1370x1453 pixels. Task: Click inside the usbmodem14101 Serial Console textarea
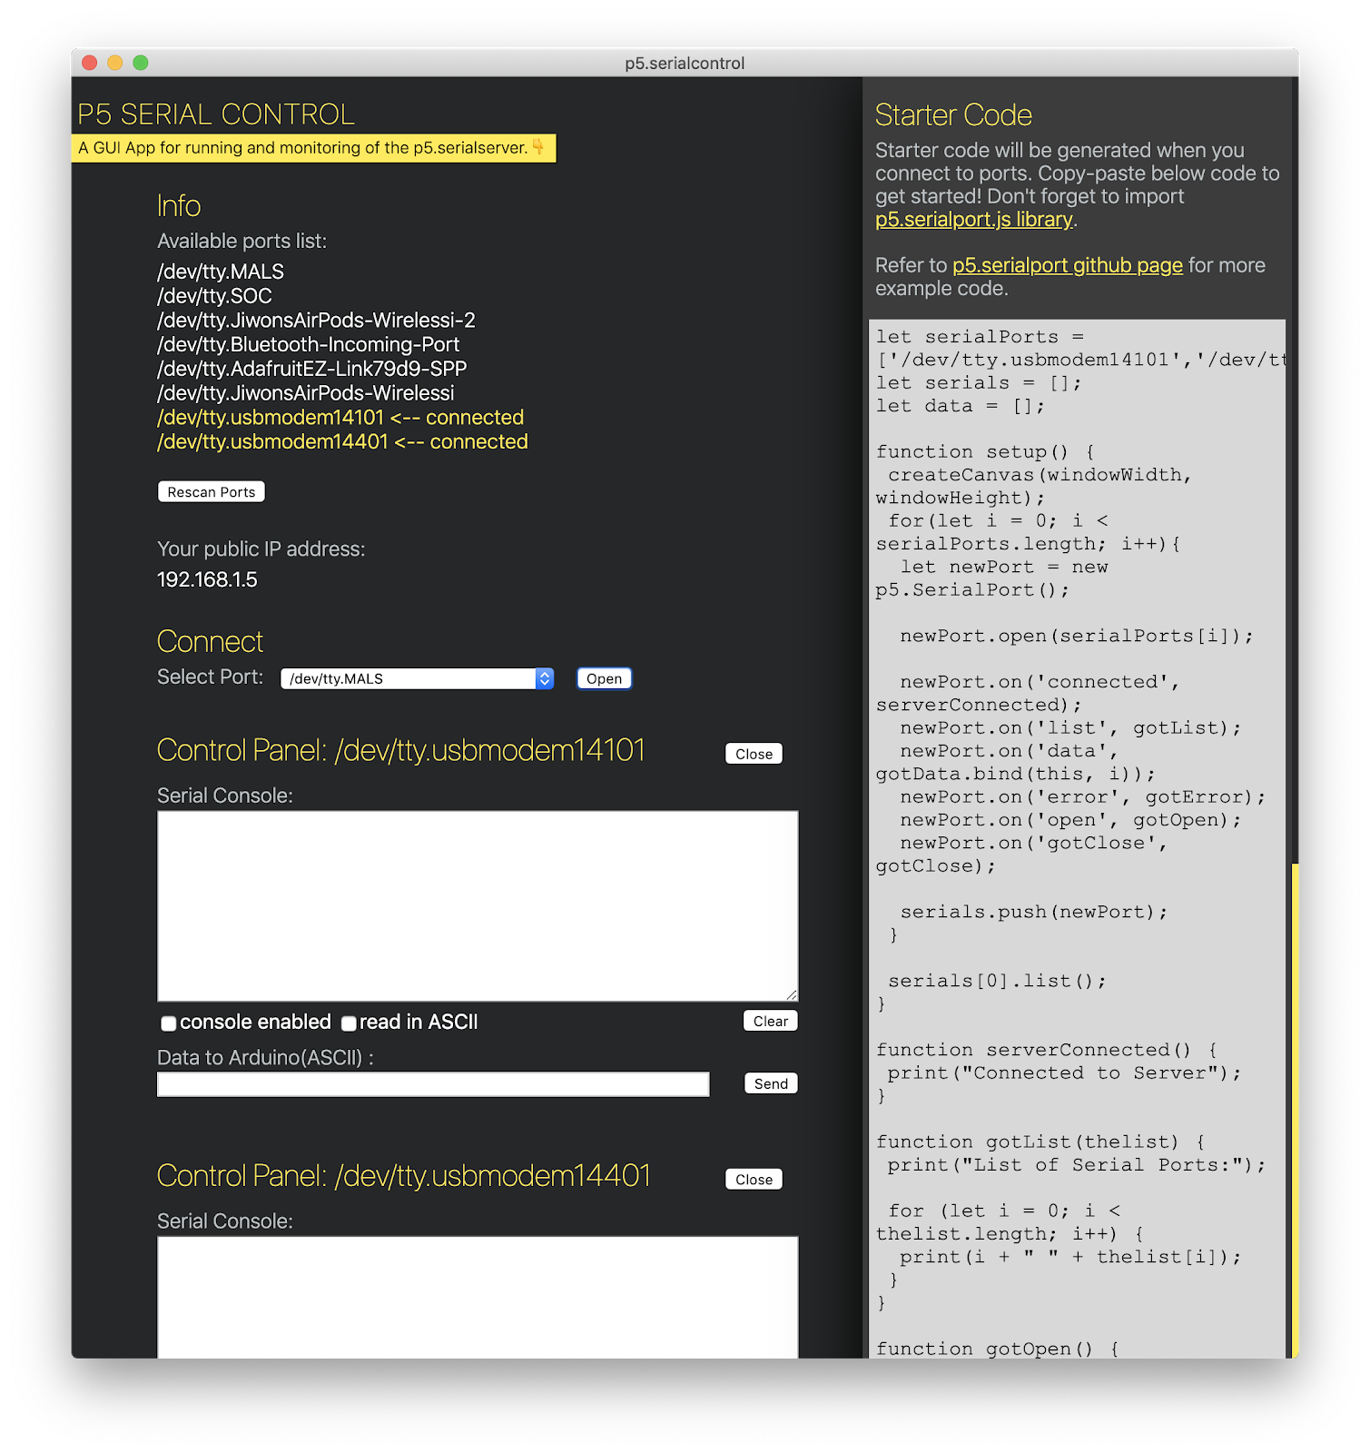[x=478, y=906]
